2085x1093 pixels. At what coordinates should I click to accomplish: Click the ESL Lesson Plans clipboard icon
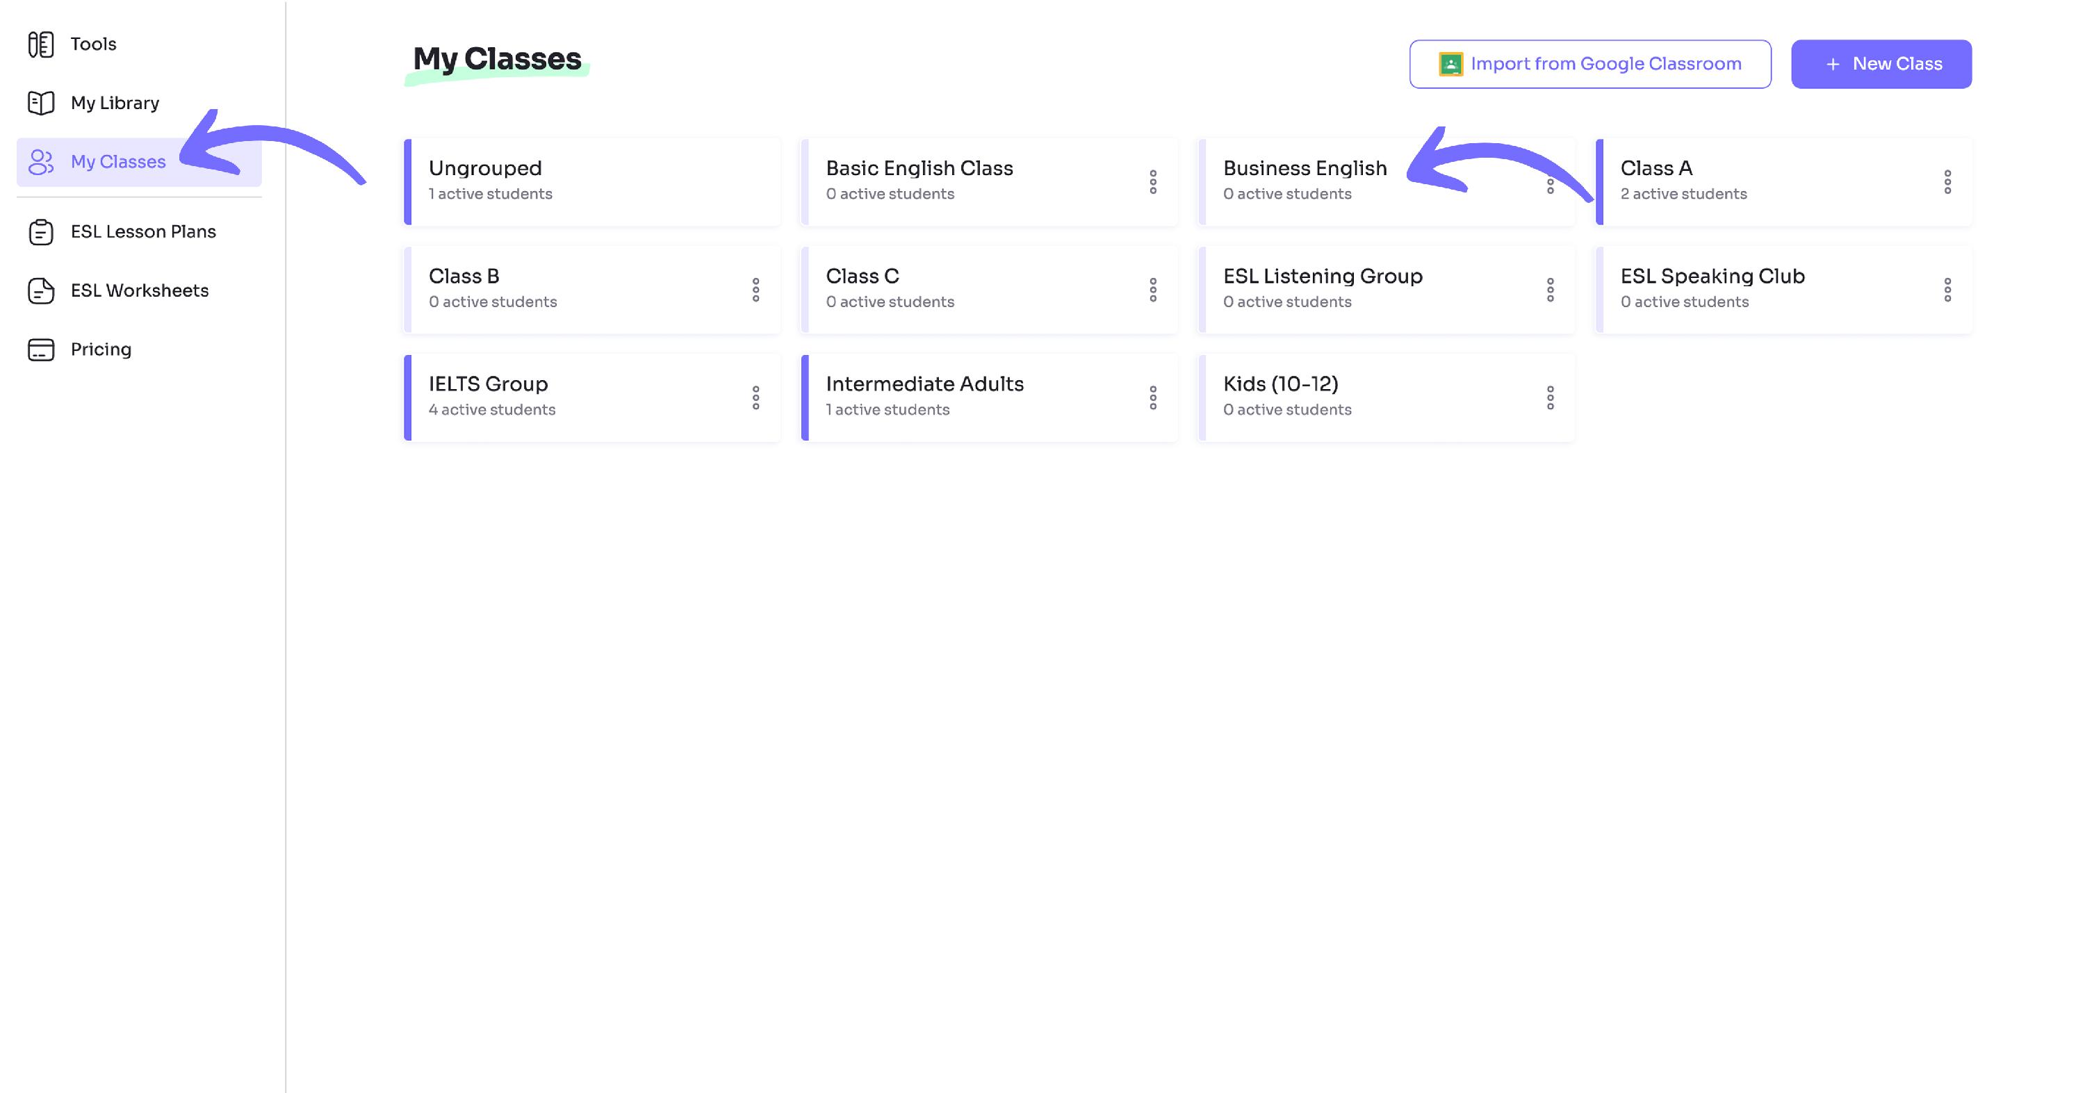tap(41, 232)
